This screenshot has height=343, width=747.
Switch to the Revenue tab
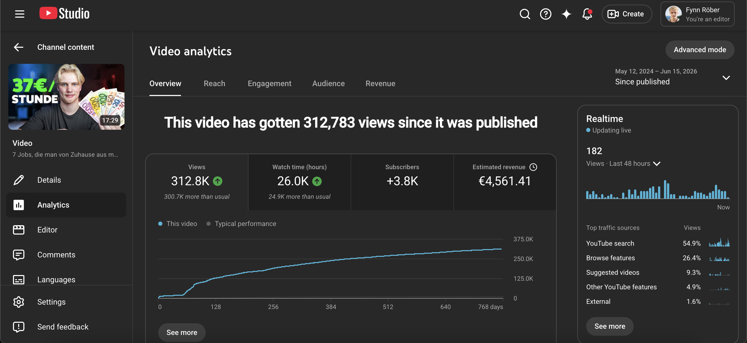pyautogui.click(x=380, y=83)
